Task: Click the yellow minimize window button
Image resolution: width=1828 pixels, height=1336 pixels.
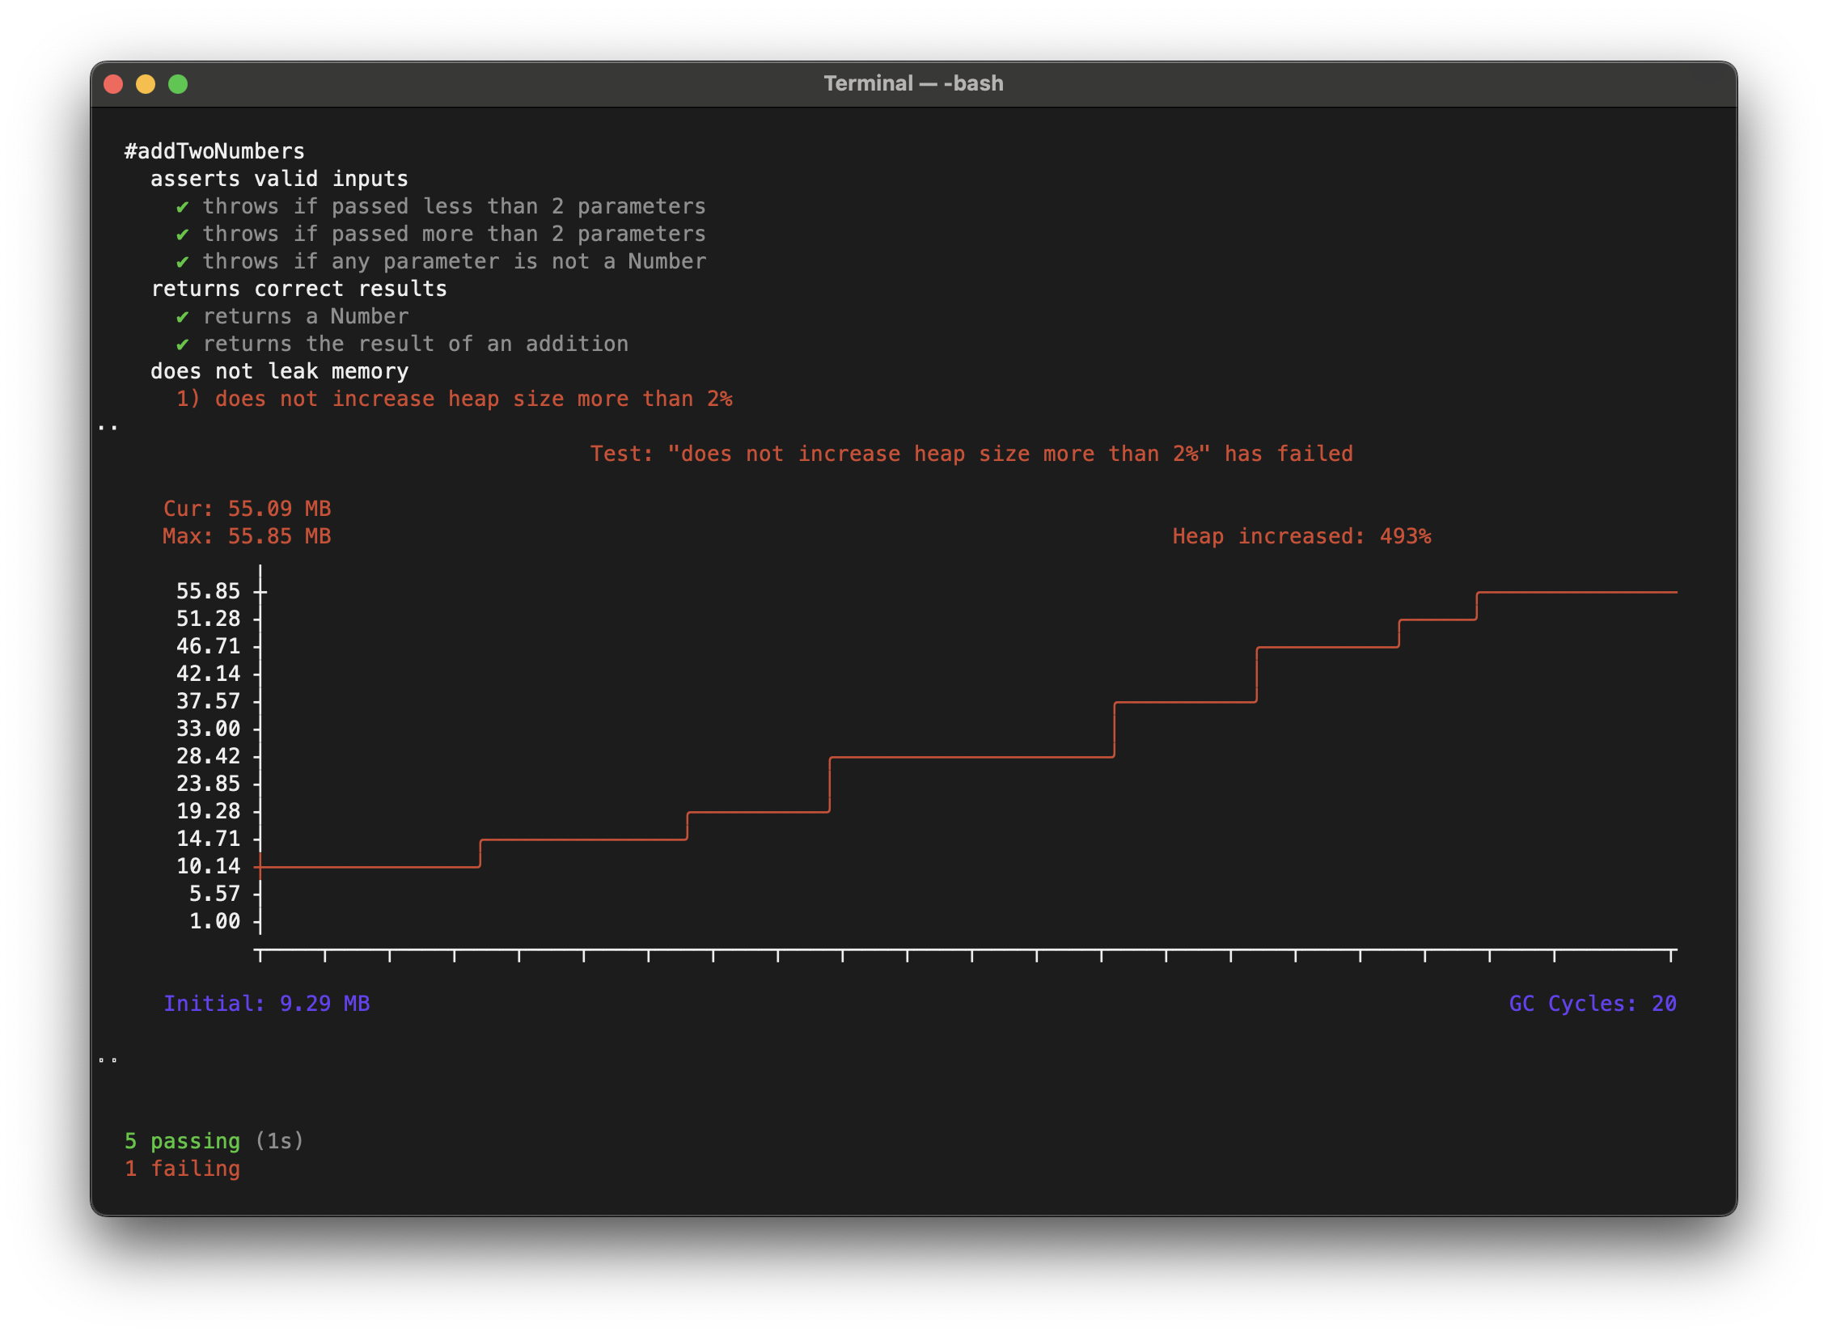Action: pyautogui.click(x=146, y=84)
